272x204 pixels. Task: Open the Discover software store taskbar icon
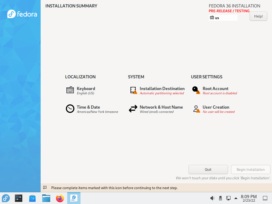32,198
